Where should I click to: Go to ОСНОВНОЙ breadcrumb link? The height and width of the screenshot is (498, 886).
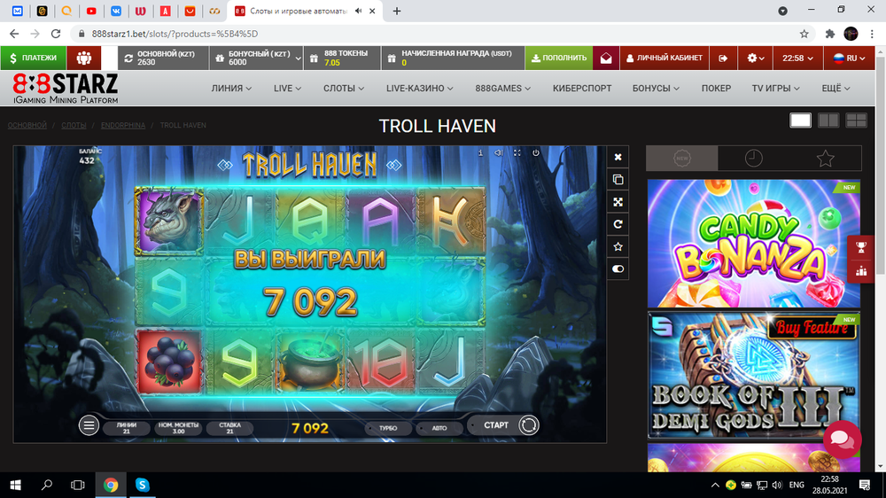(27, 125)
